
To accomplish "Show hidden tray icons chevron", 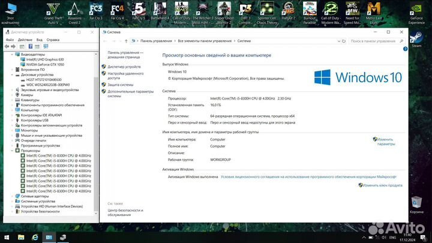I will [x=364, y=238].
